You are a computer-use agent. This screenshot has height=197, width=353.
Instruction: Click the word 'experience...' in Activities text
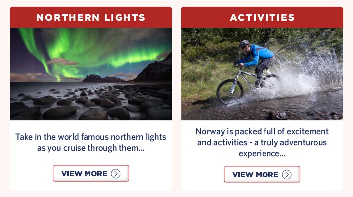point(262,154)
